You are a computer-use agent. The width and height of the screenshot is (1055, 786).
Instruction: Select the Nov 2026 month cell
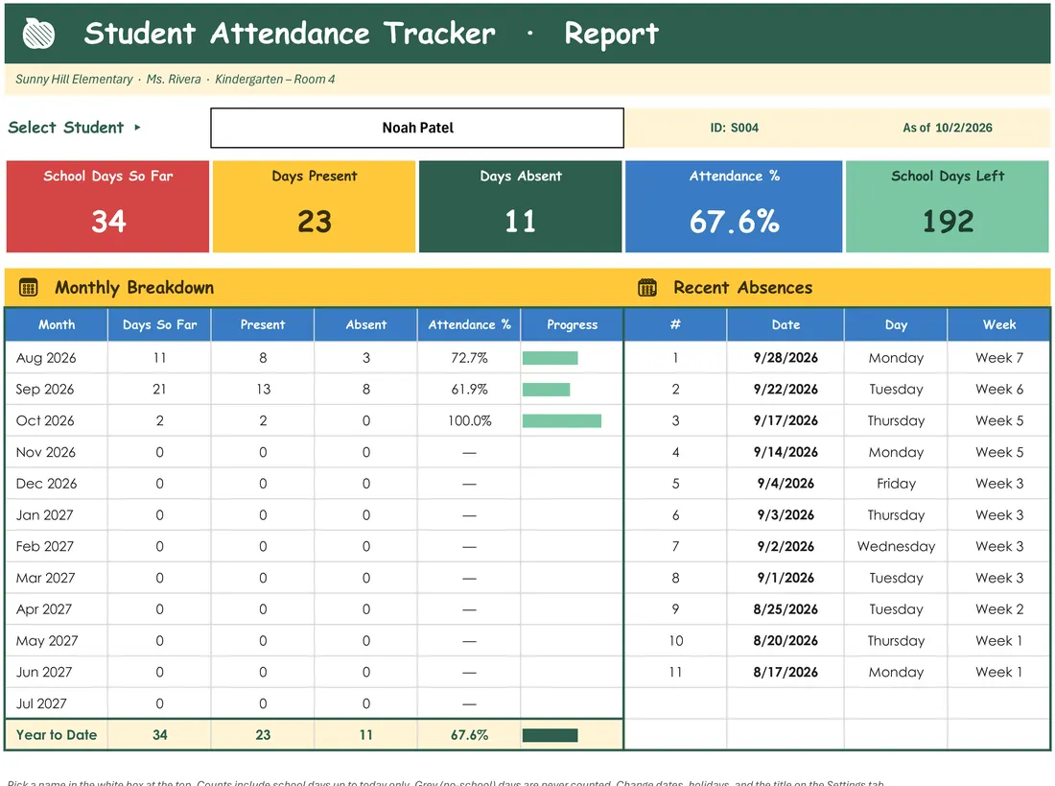[x=57, y=452]
